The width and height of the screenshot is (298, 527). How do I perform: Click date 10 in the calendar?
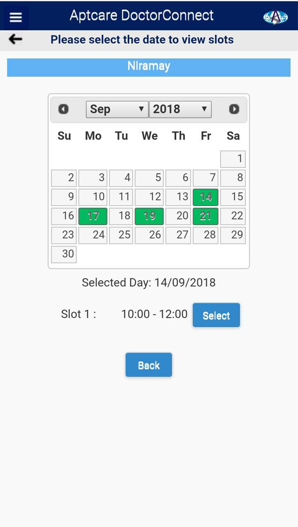click(93, 197)
